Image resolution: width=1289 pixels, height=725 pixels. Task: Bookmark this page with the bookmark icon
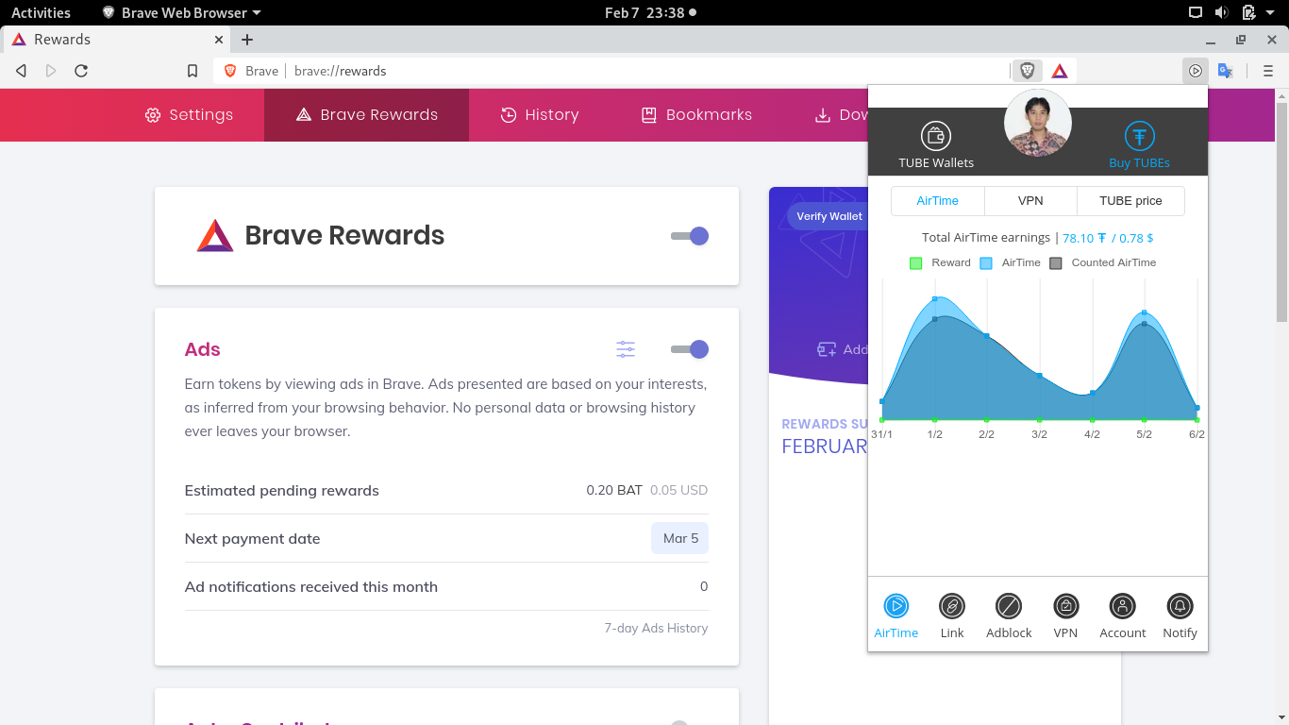[x=193, y=71]
